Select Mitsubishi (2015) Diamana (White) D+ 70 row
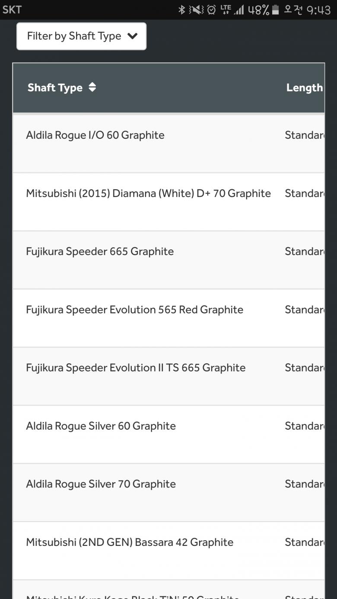The image size is (337, 599). coord(148,194)
